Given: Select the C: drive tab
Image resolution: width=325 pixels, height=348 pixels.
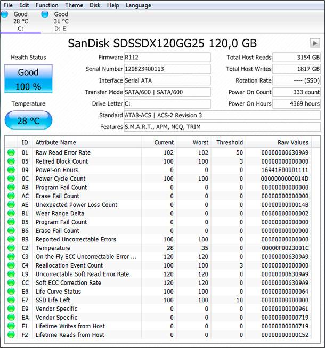Looking at the screenshot, I should coord(21,21).
